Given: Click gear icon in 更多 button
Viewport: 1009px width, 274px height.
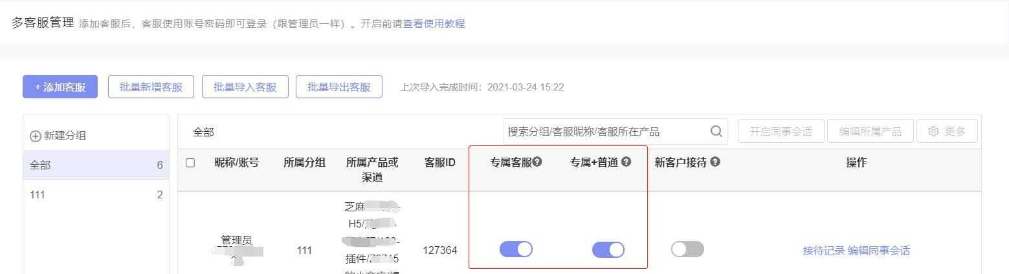Looking at the screenshot, I should coord(933,131).
